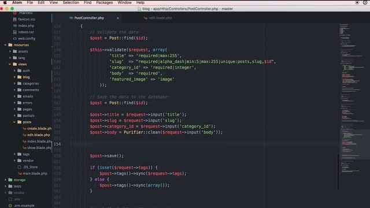Open show.blade.php in the tree
Screen dimensions: 370x208
click(x=39, y=148)
